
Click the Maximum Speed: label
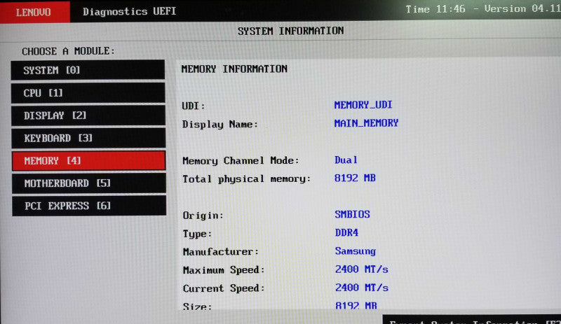(x=224, y=270)
